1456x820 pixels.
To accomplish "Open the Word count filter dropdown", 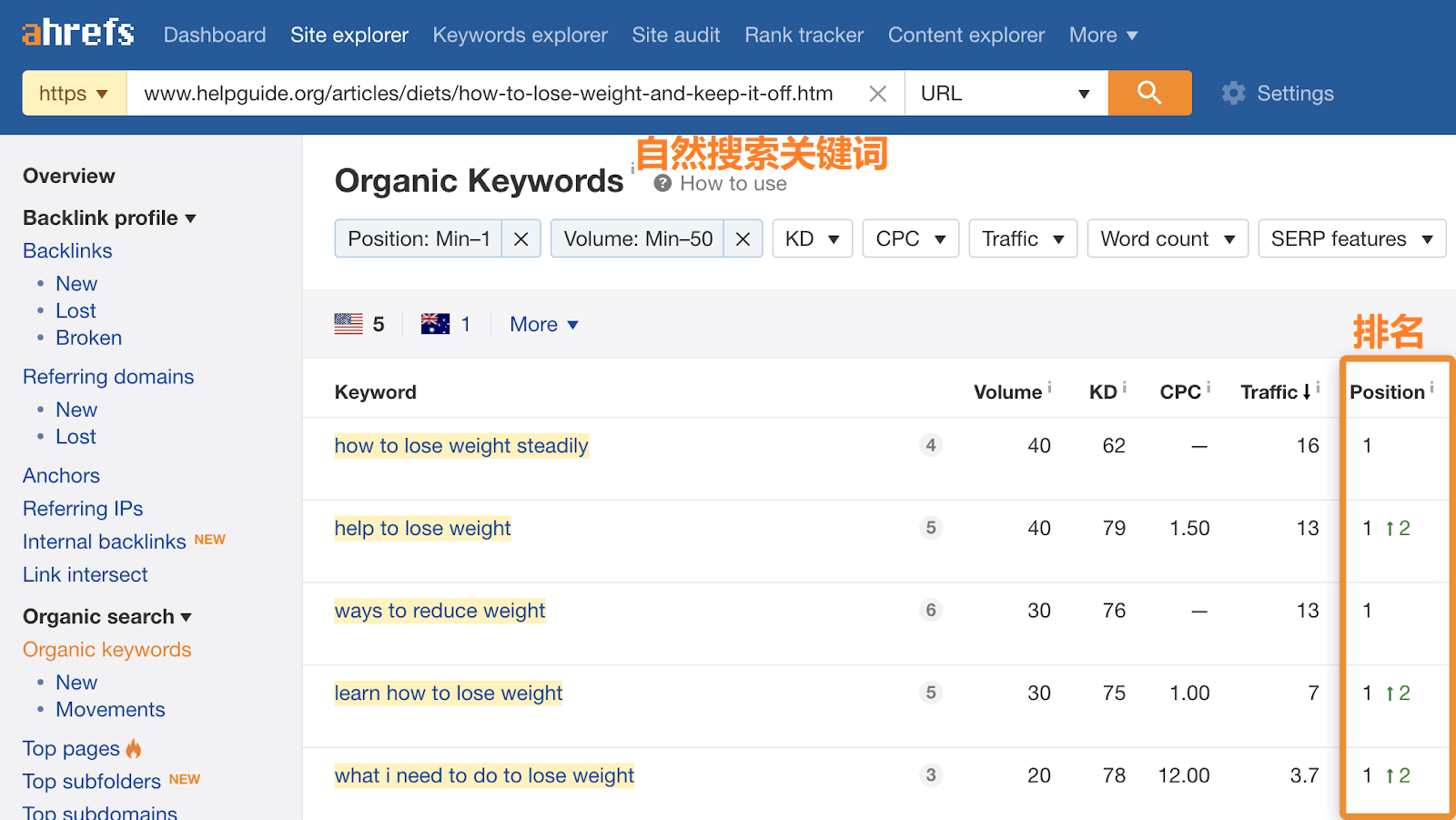I will tap(1167, 238).
